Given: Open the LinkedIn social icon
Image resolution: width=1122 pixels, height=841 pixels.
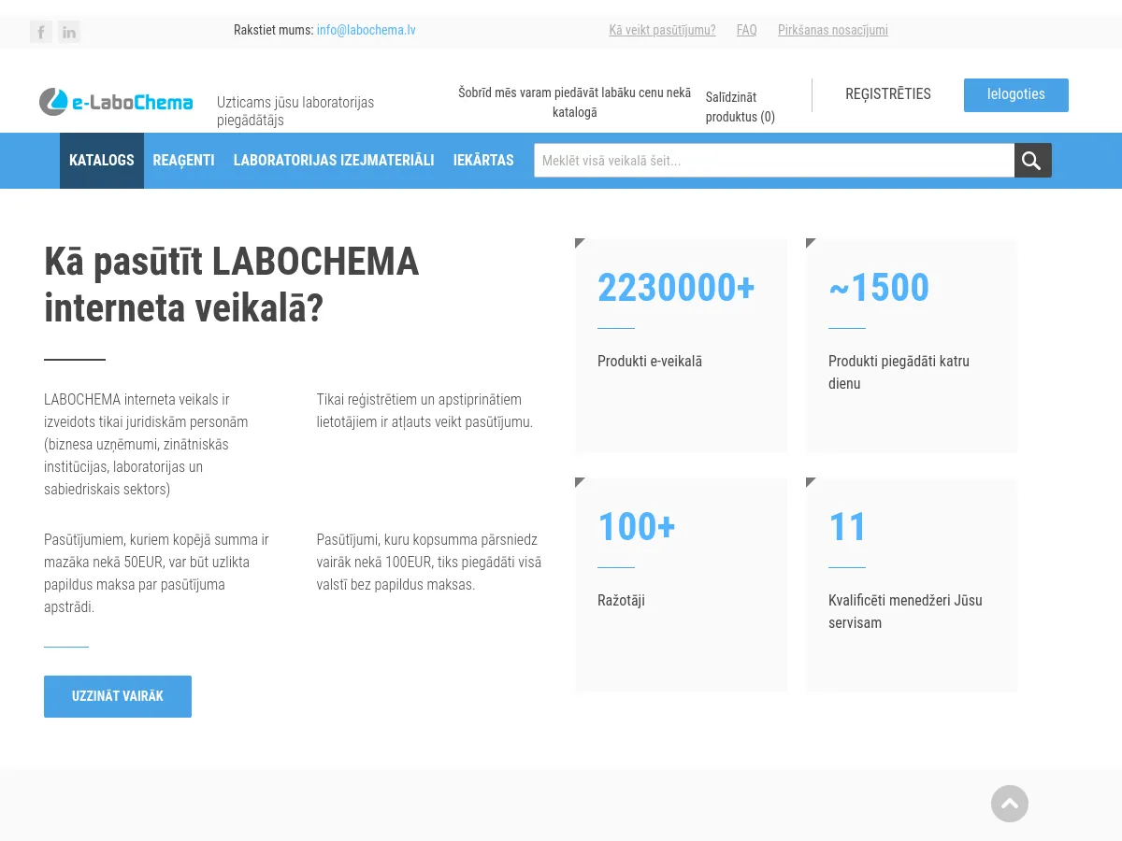Looking at the screenshot, I should tap(69, 33).
